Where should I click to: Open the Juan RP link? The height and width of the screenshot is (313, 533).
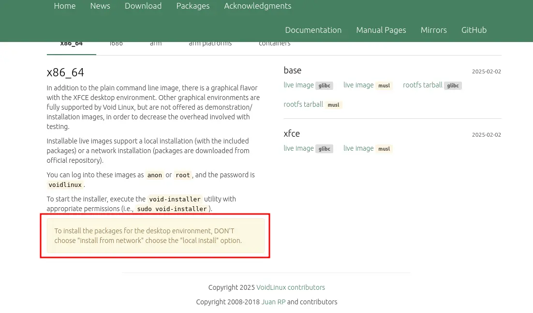click(273, 302)
